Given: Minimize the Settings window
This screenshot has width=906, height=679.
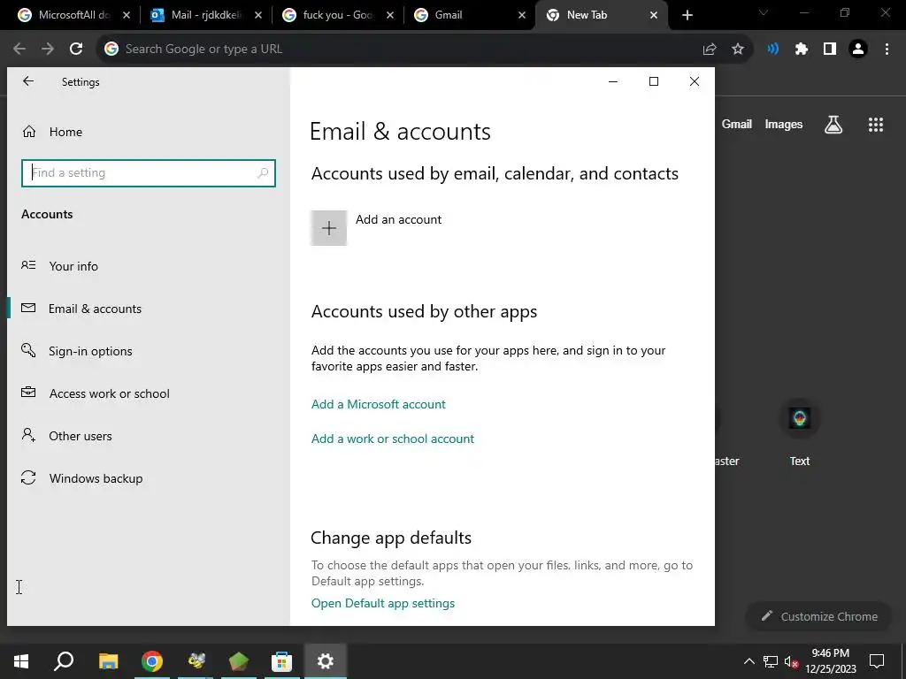Looking at the screenshot, I should [613, 81].
